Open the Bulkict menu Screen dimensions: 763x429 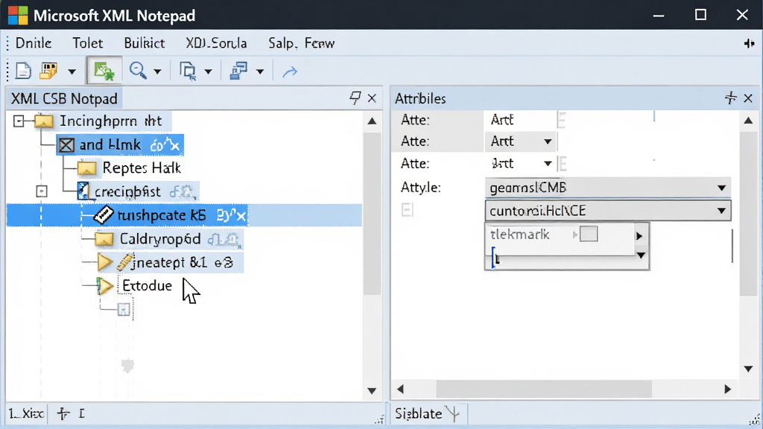[144, 43]
